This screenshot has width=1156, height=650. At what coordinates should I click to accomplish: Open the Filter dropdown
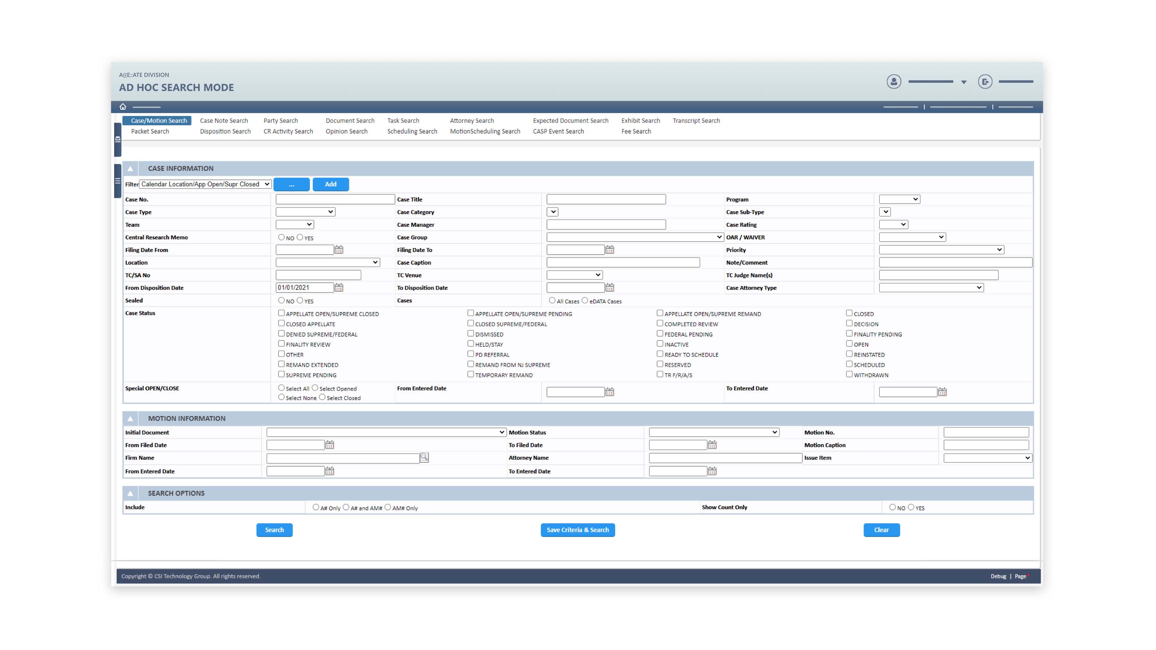(x=205, y=185)
